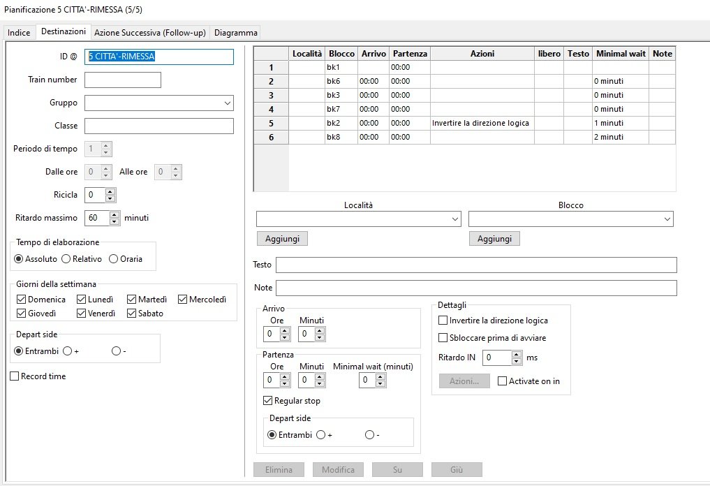
Task: Select row 5 with block bk2
Action: click(x=271, y=124)
